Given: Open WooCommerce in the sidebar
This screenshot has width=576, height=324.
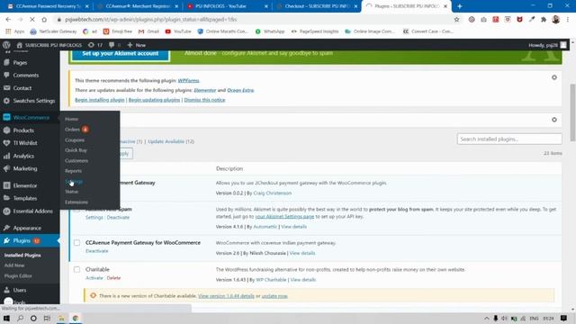Looking at the screenshot, I should click(x=31, y=117).
